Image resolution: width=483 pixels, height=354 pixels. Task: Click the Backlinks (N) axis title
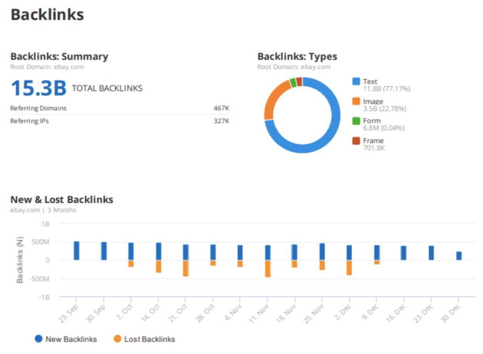point(20,260)
